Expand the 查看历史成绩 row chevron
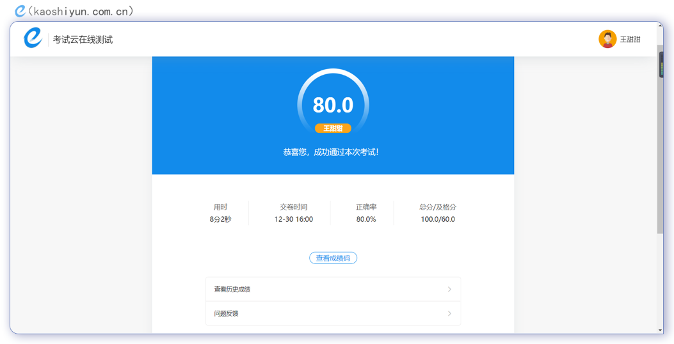The image size is (674, 344). point(449,290)
